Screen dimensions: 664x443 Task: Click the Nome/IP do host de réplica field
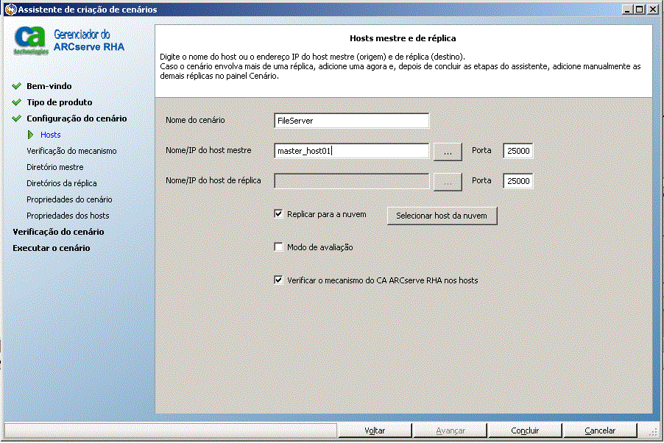tap(351, 181)
